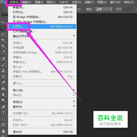Open the 文件(F) menu

point(14,2)
